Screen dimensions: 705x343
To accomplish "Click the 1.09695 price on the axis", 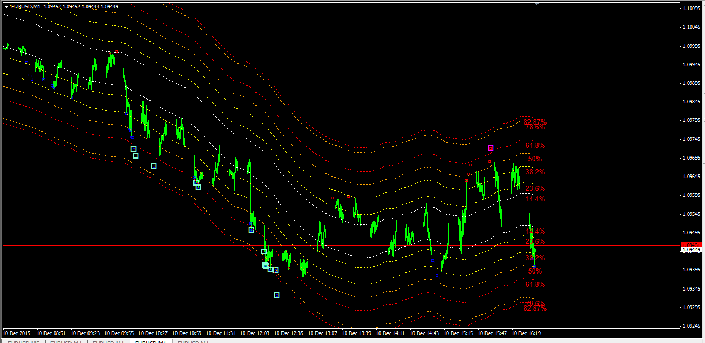I will [692, 157].
